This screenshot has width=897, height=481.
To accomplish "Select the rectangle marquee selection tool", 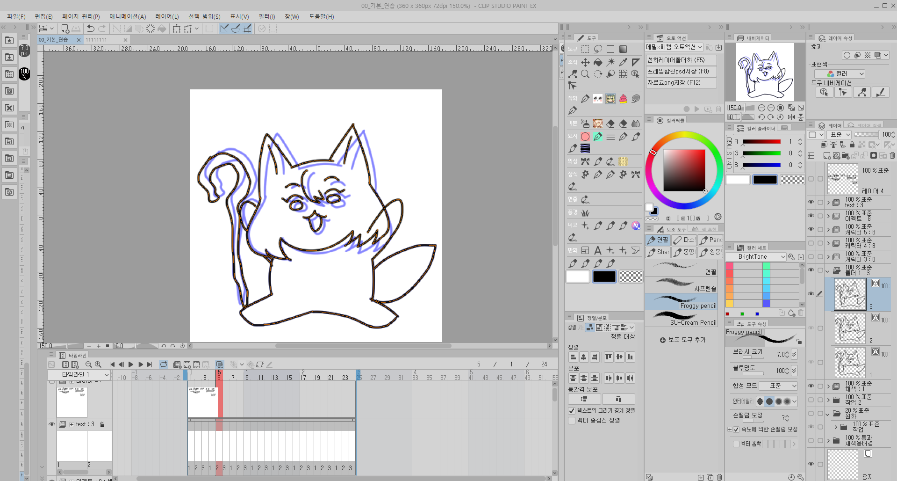I will pyautogui.click(x=585, y=49).
